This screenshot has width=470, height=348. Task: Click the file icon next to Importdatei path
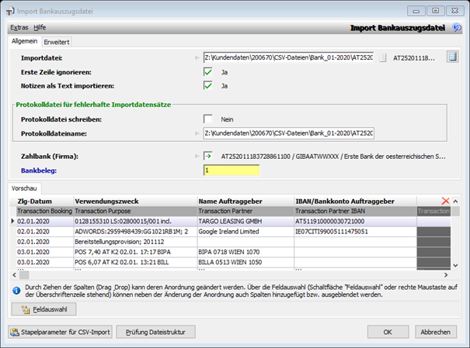click(452, 57)
